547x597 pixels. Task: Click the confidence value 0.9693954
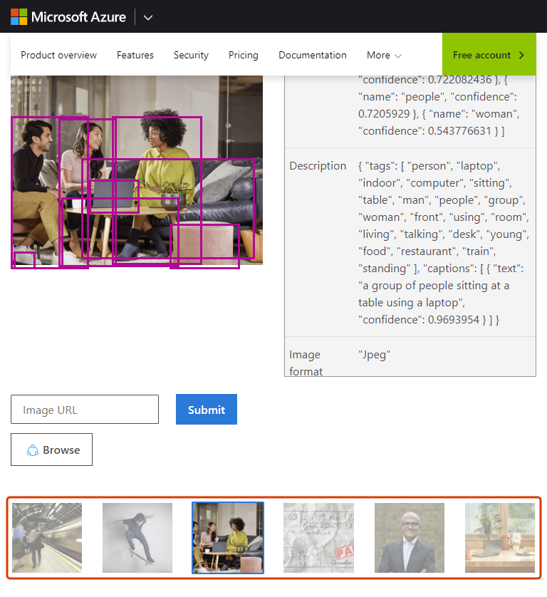click(x=454, y=319)
